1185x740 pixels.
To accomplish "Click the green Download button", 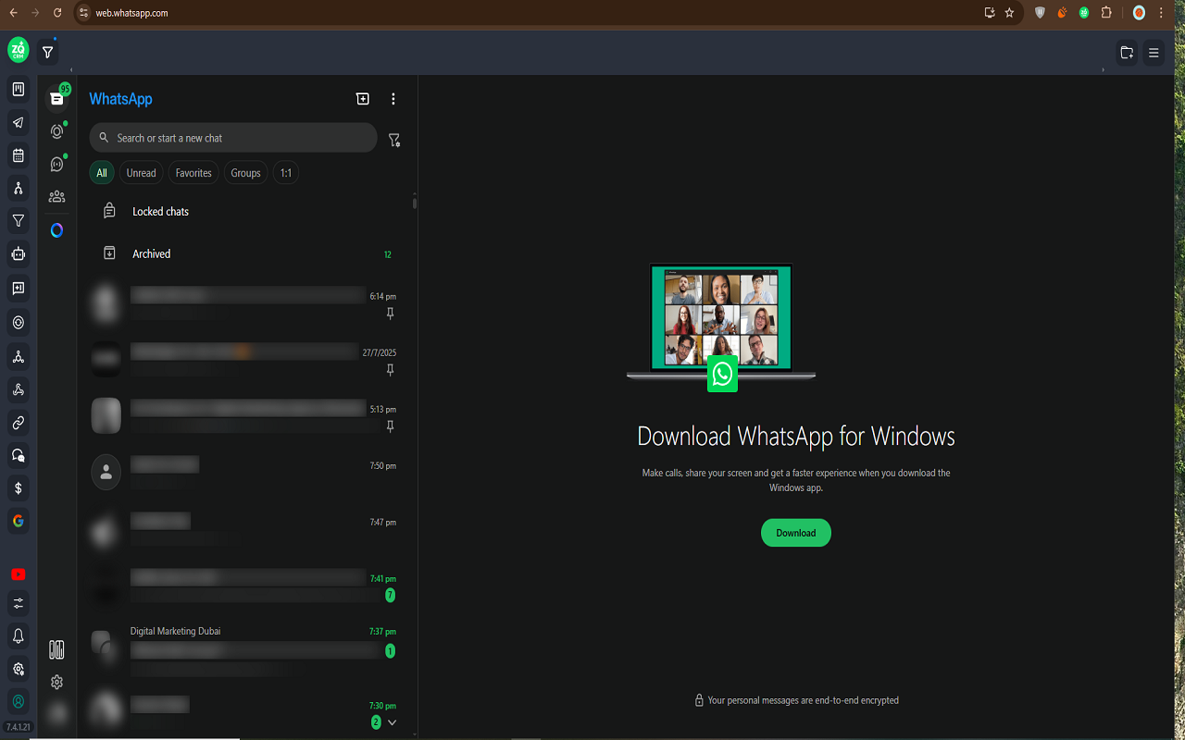I will 795,533.
